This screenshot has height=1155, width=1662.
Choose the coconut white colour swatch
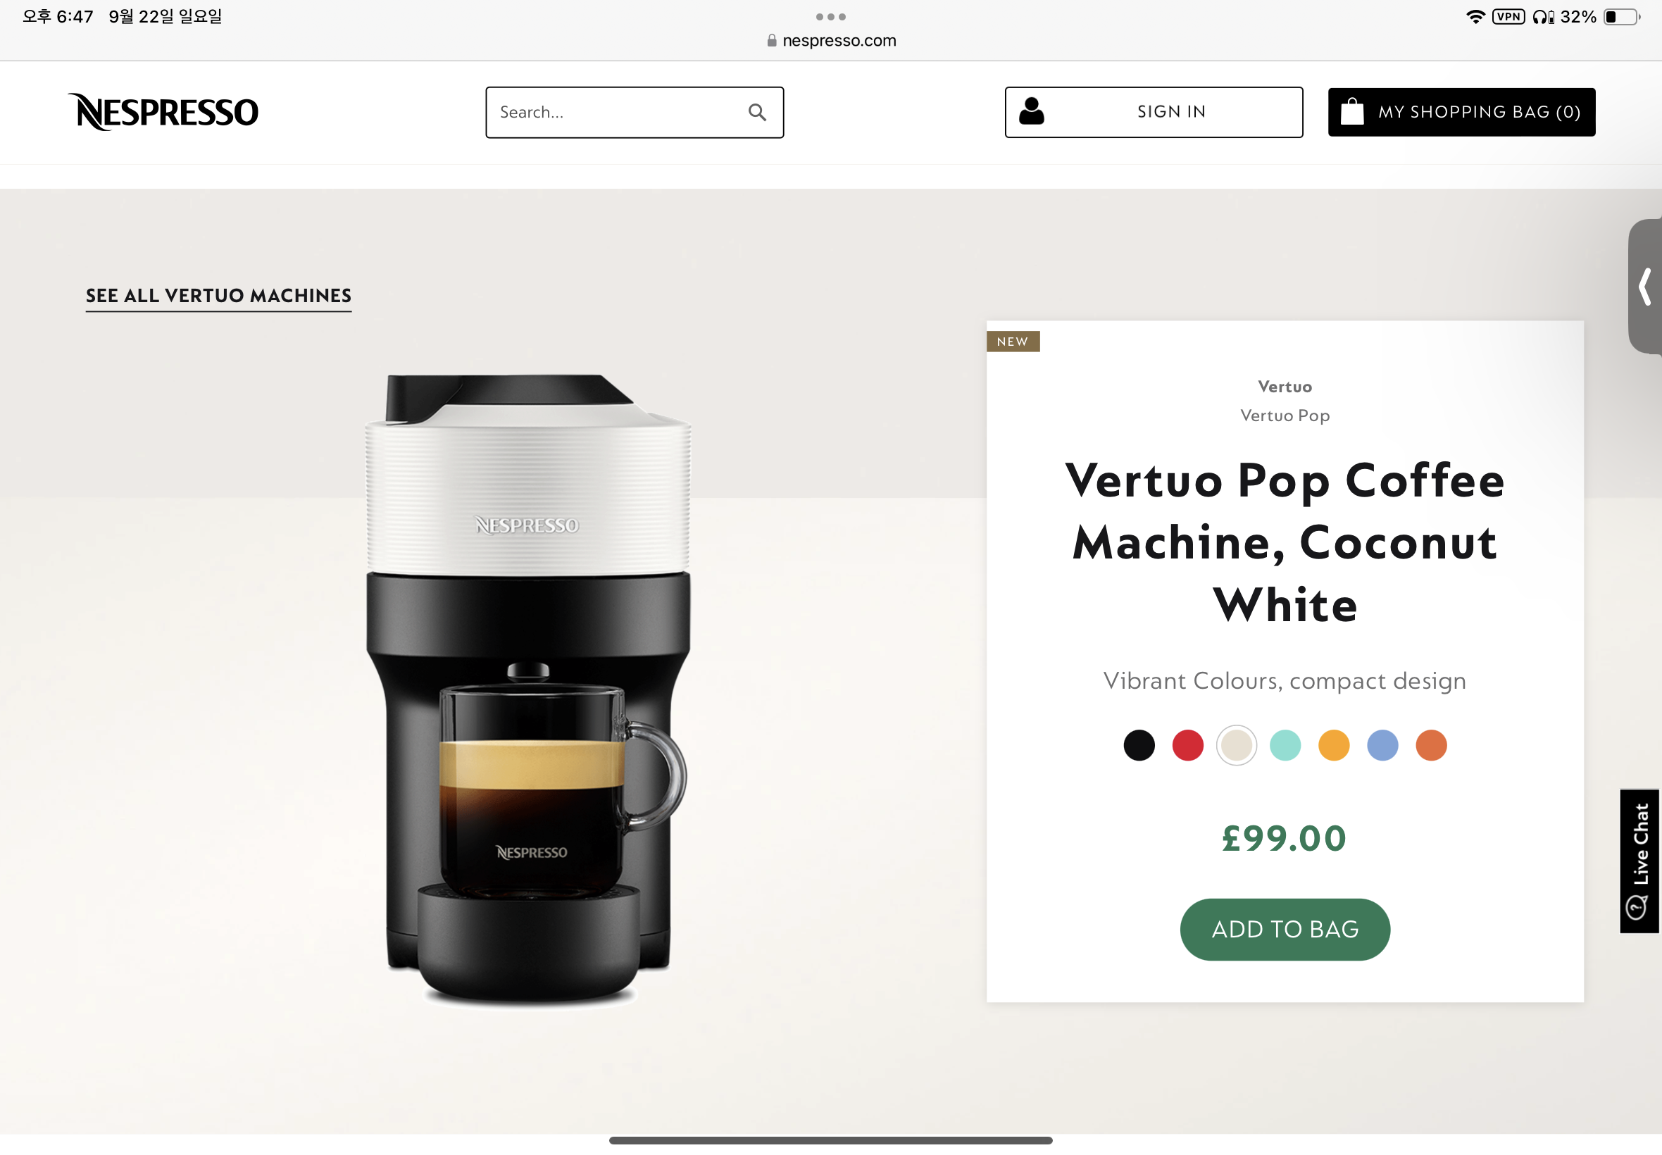point(1236,745)
